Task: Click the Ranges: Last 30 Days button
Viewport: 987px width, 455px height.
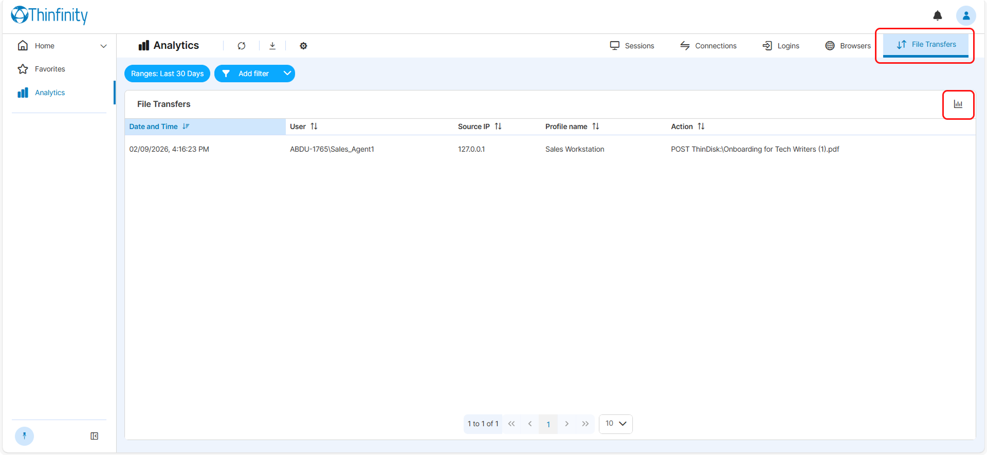Action: pyautogui.click(x=167, y=74)
